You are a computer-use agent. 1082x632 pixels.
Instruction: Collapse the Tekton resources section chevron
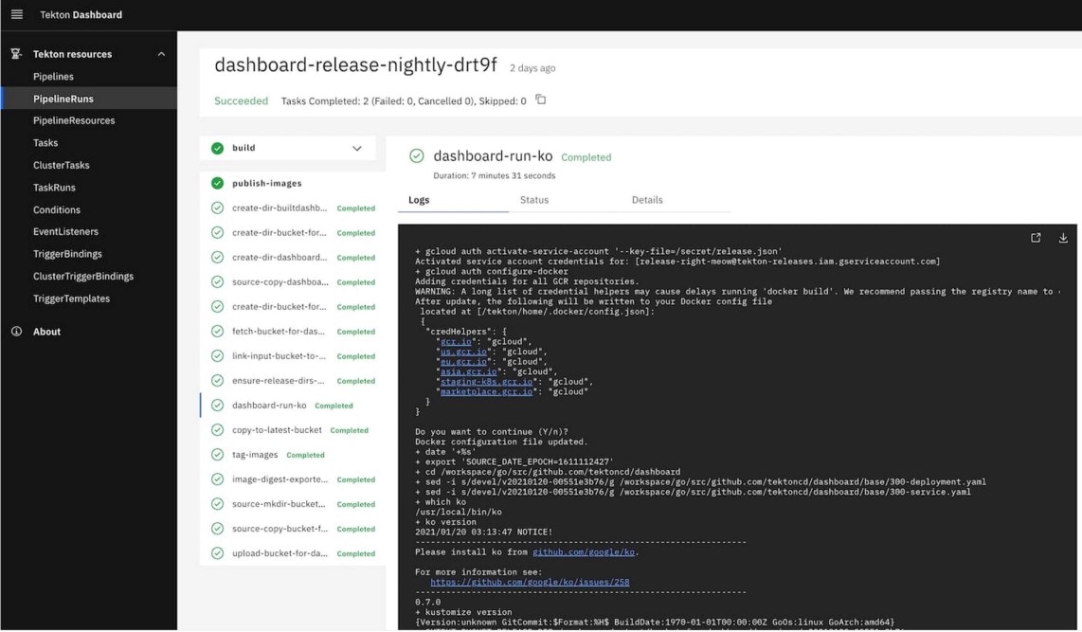pyautogui.click(x=161, y=54)
